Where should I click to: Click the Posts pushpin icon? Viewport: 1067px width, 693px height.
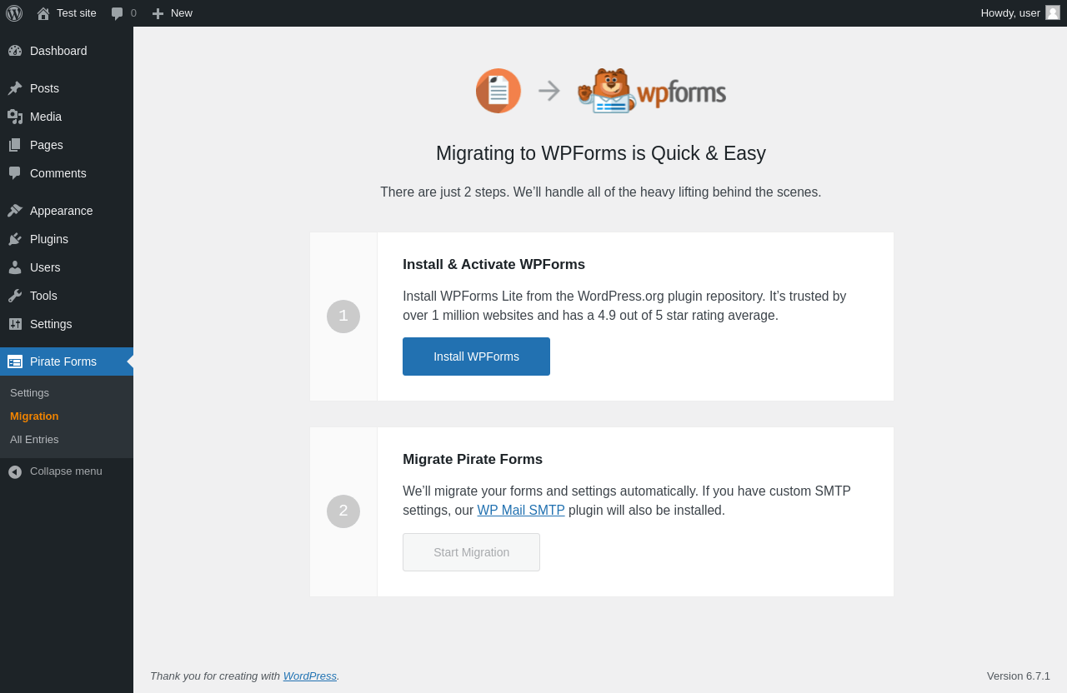pyautogui.click(x=15, y=88)
